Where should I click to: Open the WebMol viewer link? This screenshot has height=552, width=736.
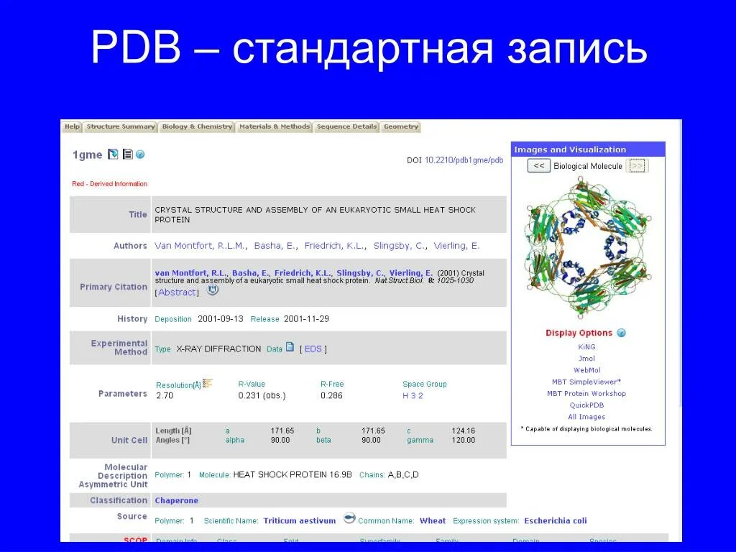pos(586,370)
